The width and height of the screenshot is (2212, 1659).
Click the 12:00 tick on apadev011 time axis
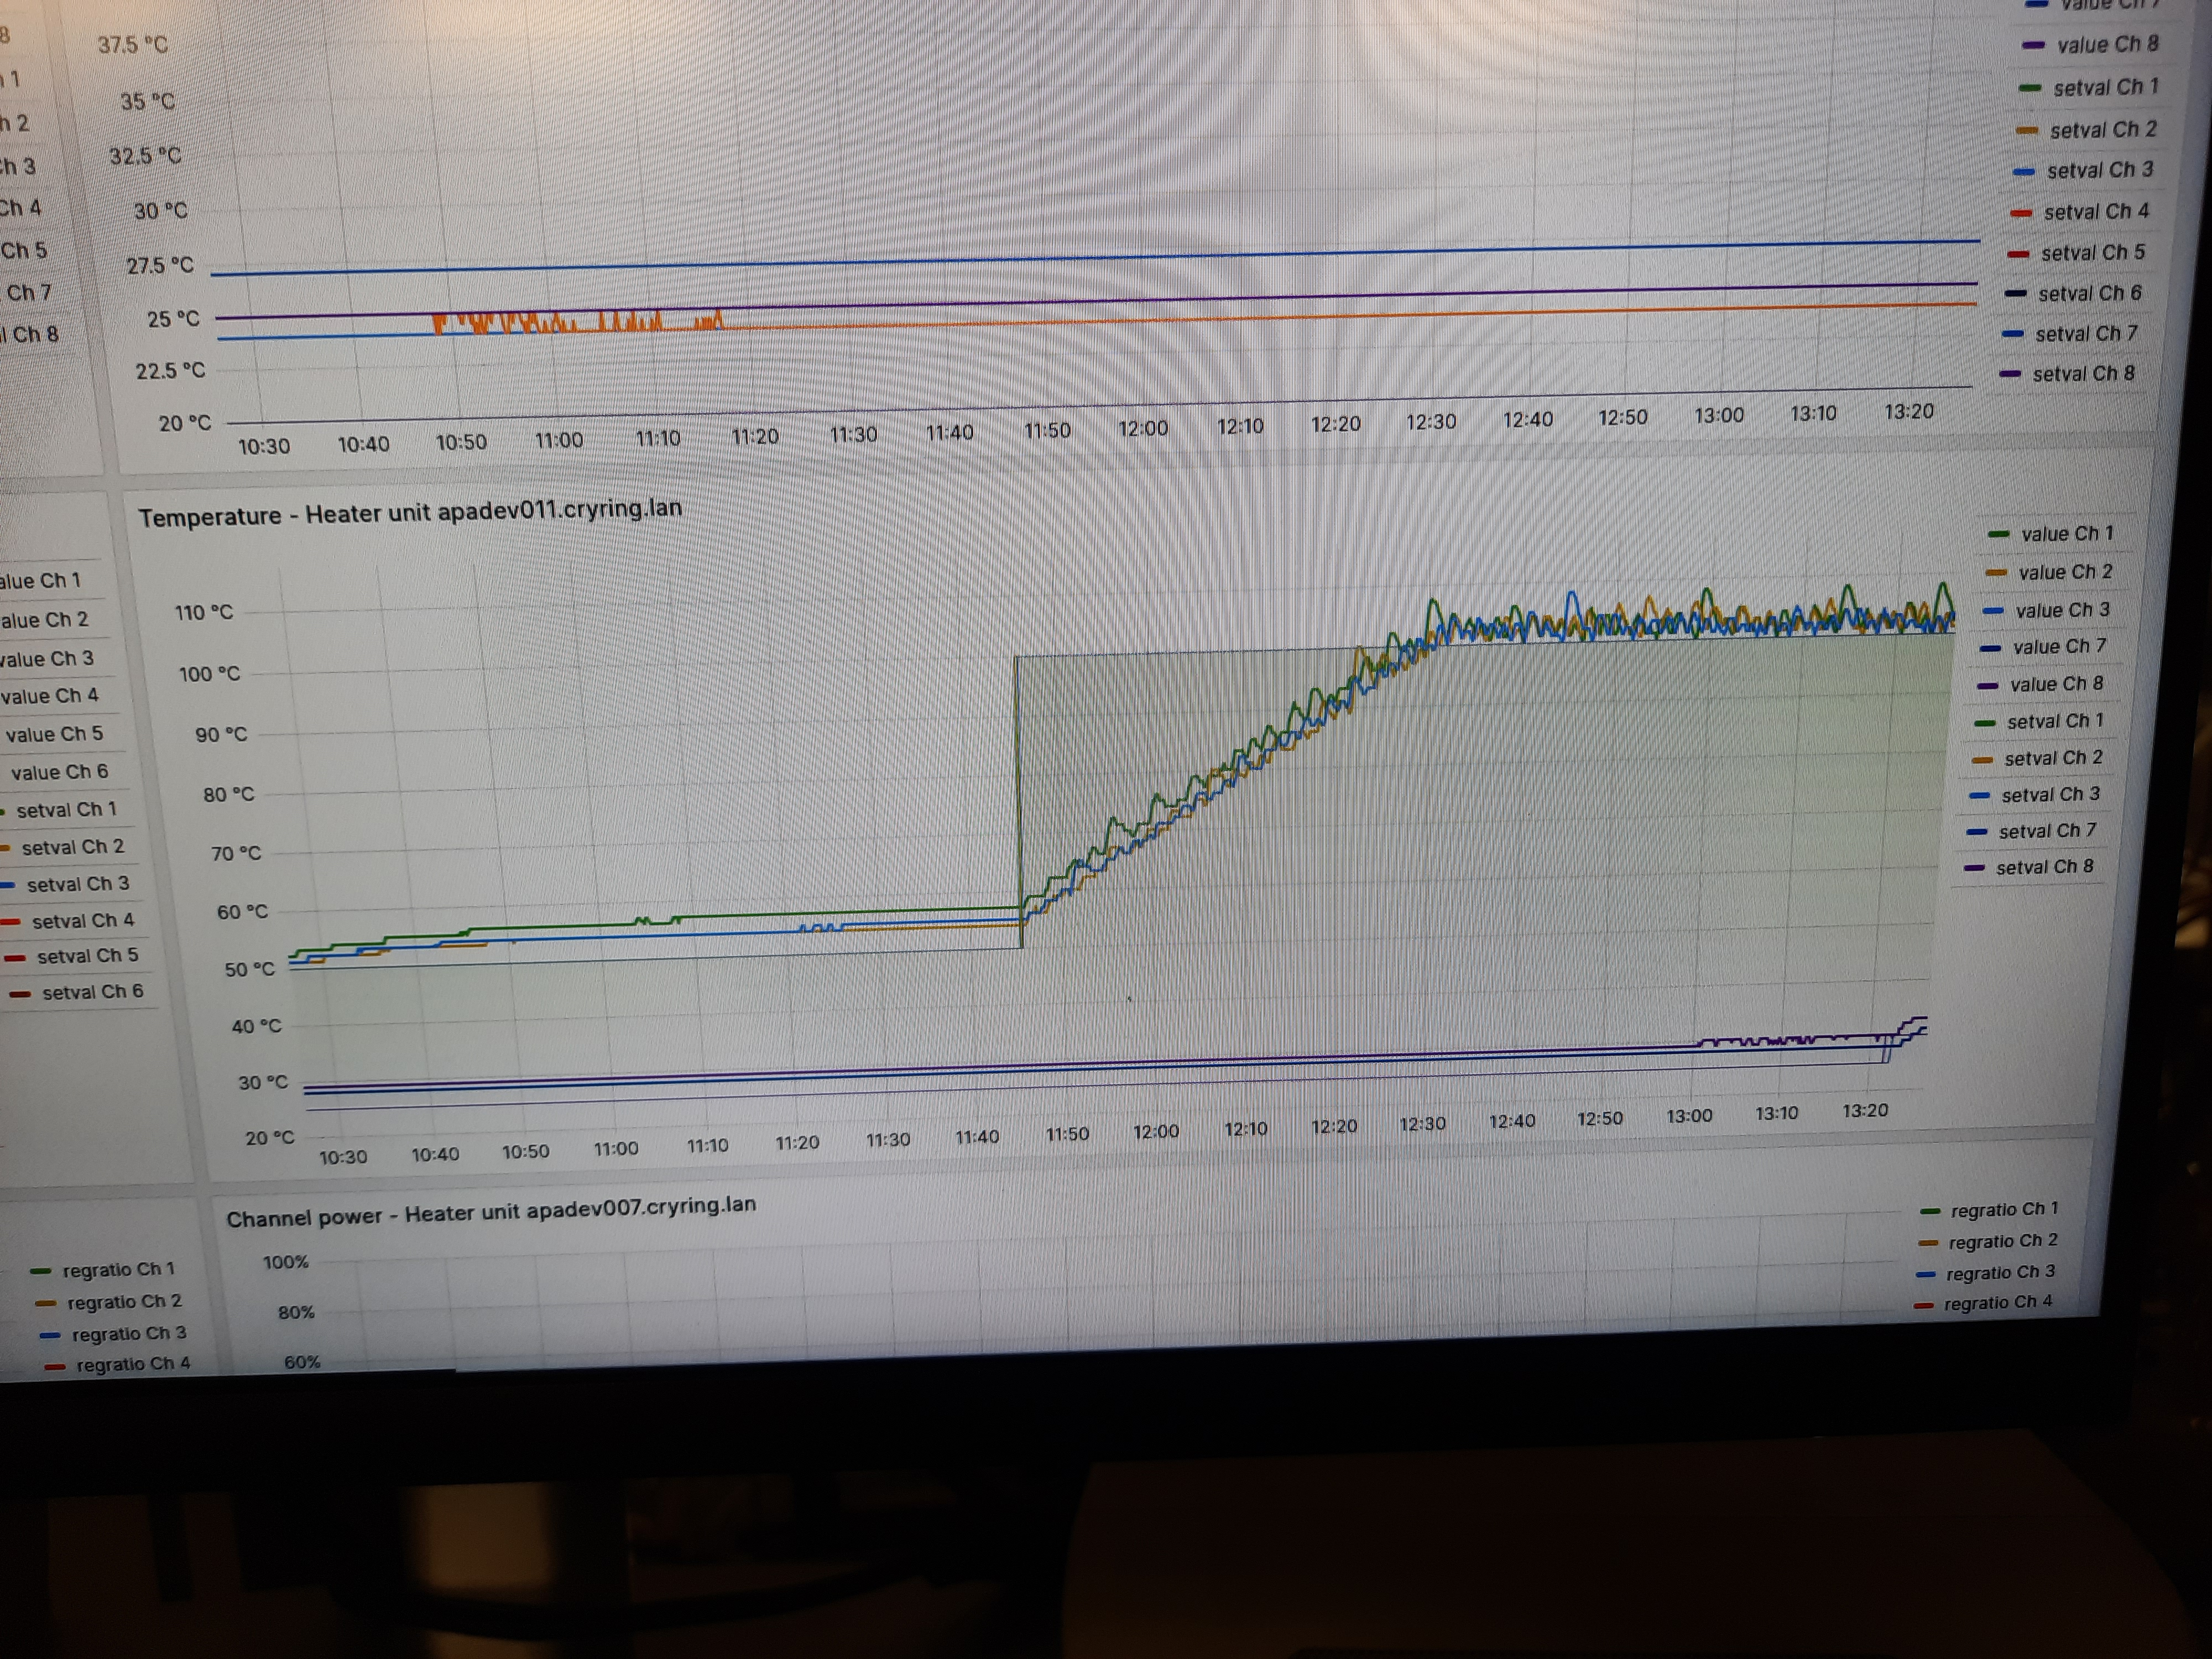[x=1155, y=1132]
